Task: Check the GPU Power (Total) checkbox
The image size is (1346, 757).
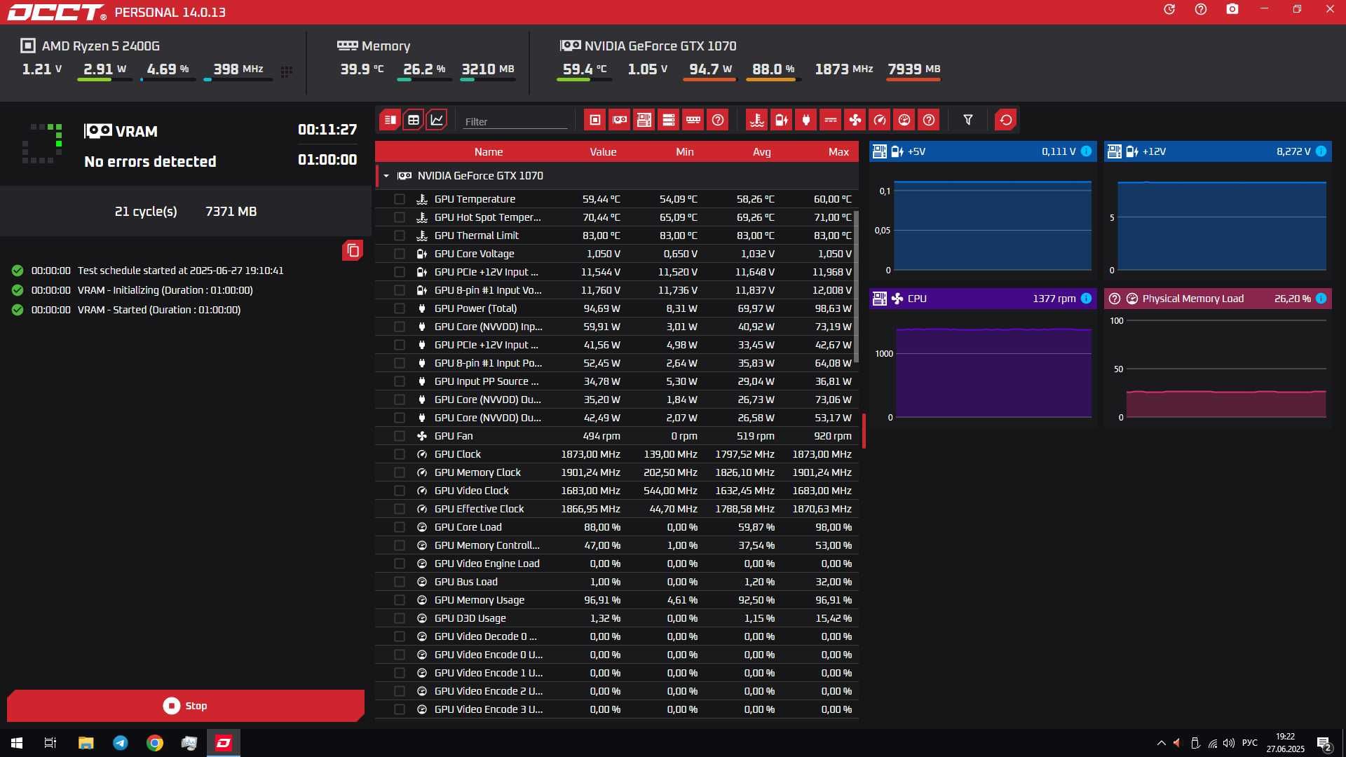Action: click(x=400, y=308)
